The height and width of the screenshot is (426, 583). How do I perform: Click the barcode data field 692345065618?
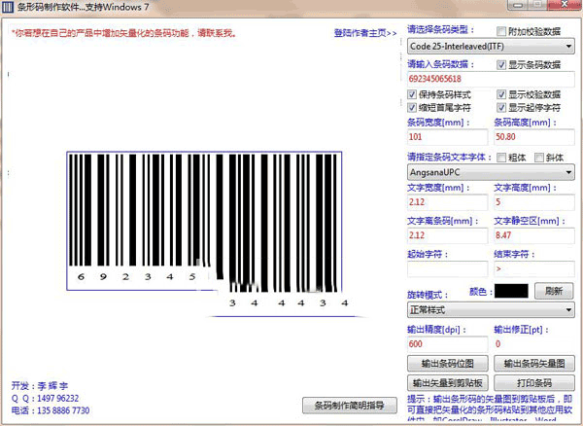point(491,79)
